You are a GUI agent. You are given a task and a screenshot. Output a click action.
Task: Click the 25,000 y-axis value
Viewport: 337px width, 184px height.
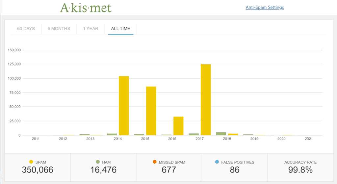click(x=15, y=121)
